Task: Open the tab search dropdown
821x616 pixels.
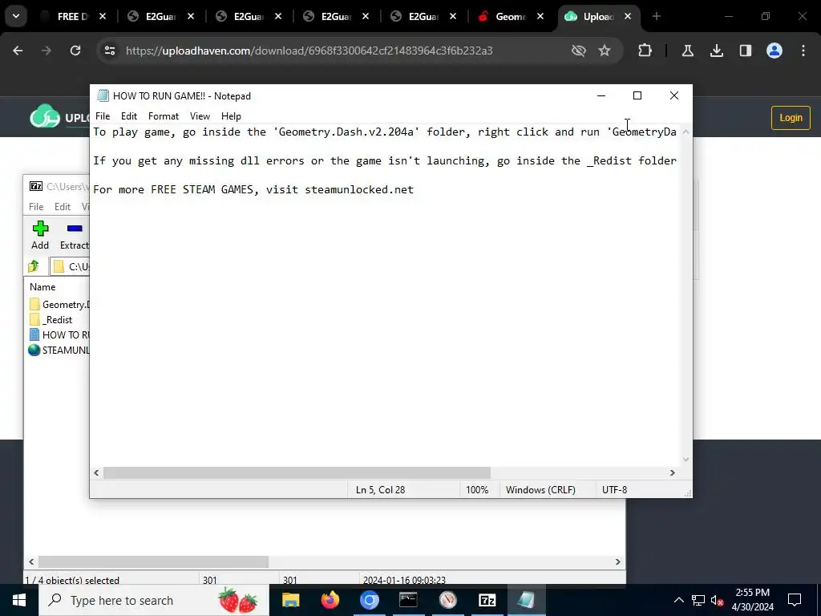Action: click(x=16, y=16)
